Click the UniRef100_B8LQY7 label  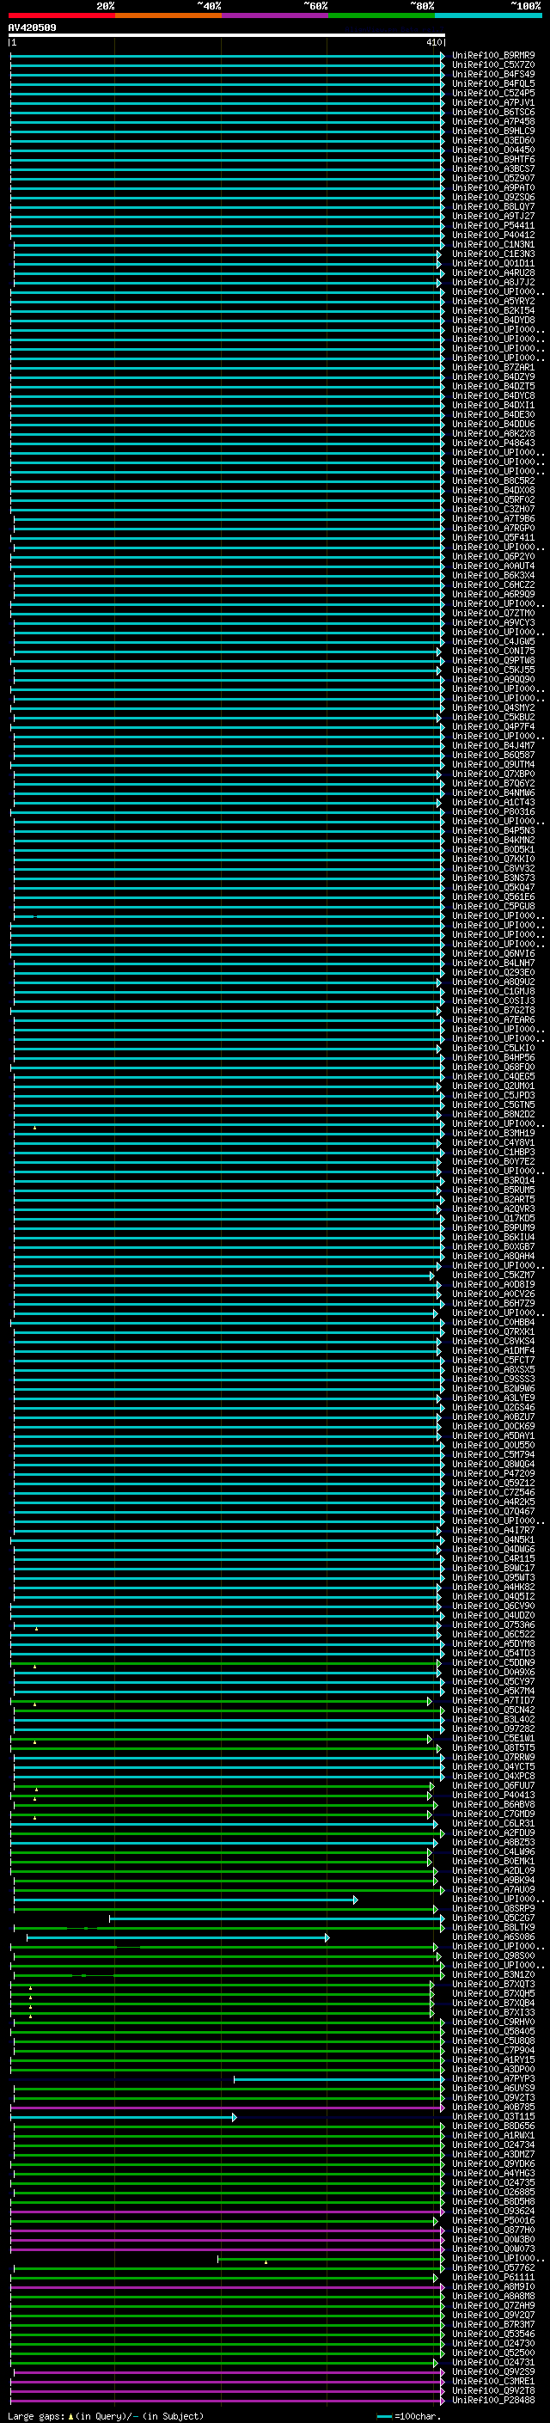(492, 206)
